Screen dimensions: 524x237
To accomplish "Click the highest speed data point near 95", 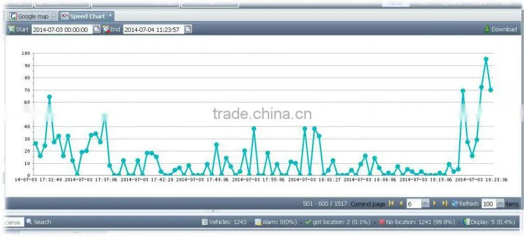I will 486,59.
